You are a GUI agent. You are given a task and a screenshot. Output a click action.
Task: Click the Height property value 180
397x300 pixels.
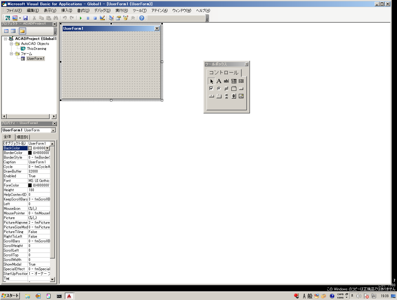coord(39,190)
